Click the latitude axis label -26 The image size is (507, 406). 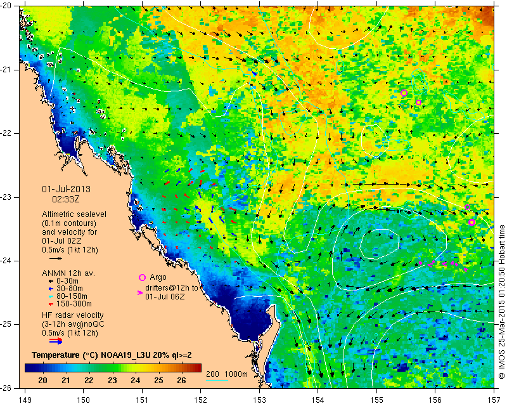coord(6,388)
